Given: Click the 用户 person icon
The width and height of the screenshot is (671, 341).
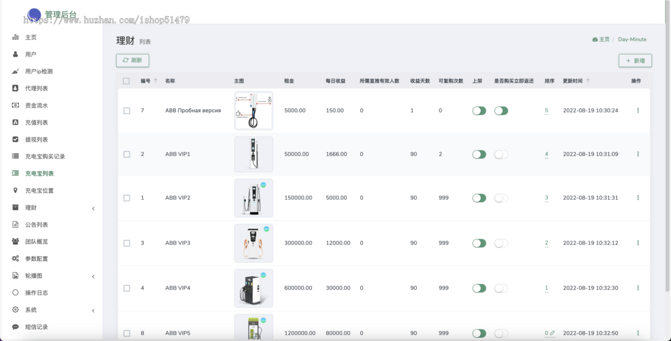Looking at the screenshot, I should [15, 55].
